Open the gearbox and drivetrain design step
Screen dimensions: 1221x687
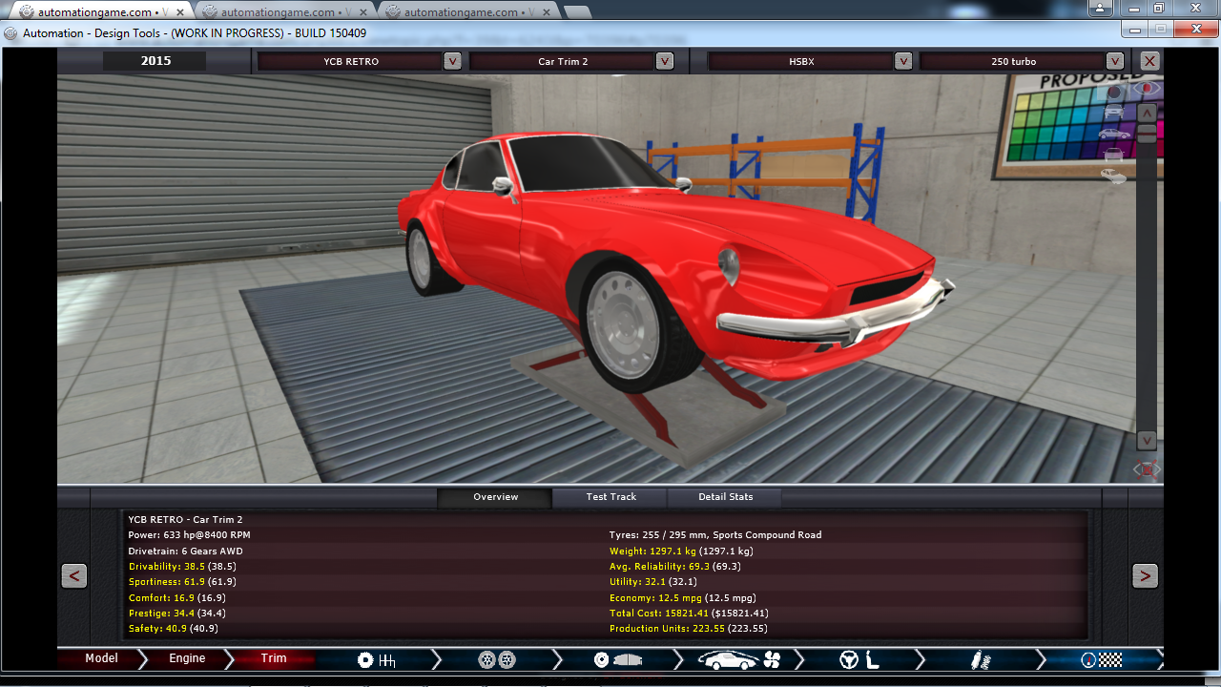coord(376,659)
